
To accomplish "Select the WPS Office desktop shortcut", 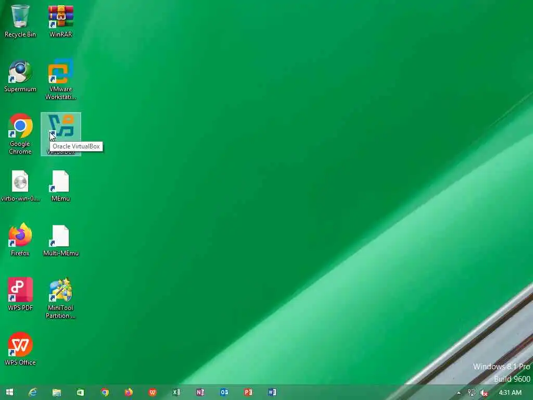I will point(20,348).
